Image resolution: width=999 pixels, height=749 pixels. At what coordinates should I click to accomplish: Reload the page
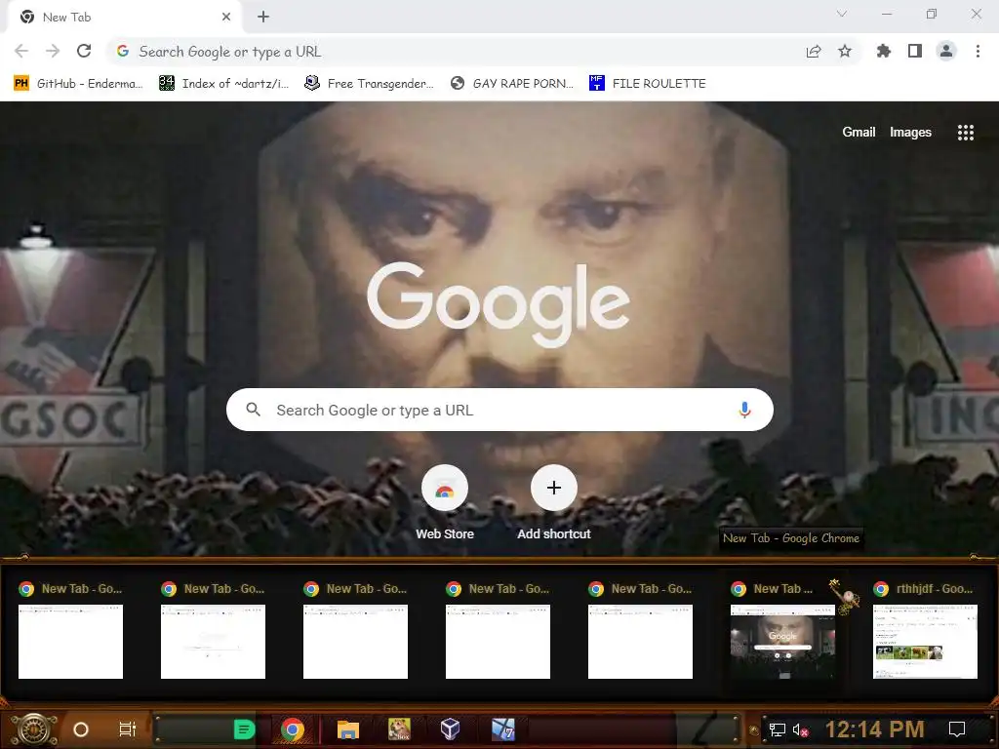point(84,51)
